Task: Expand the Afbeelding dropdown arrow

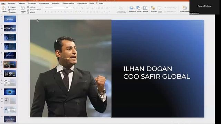Action: [x=134, y=8]
